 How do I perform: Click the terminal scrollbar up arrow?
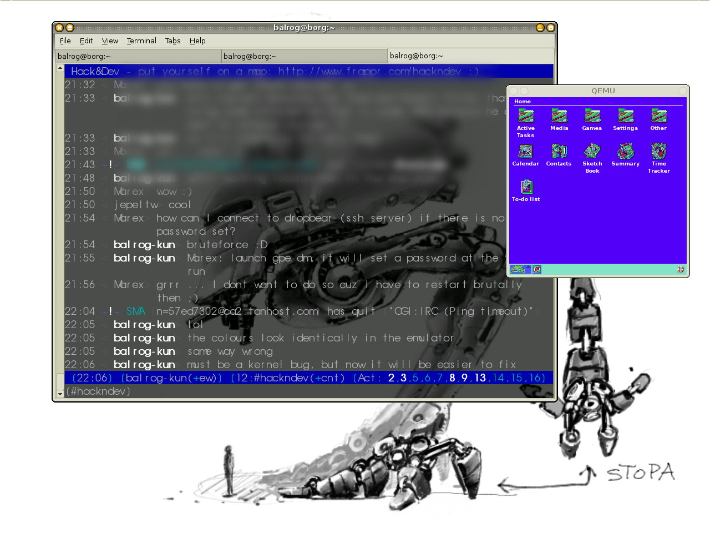[60, 68]
